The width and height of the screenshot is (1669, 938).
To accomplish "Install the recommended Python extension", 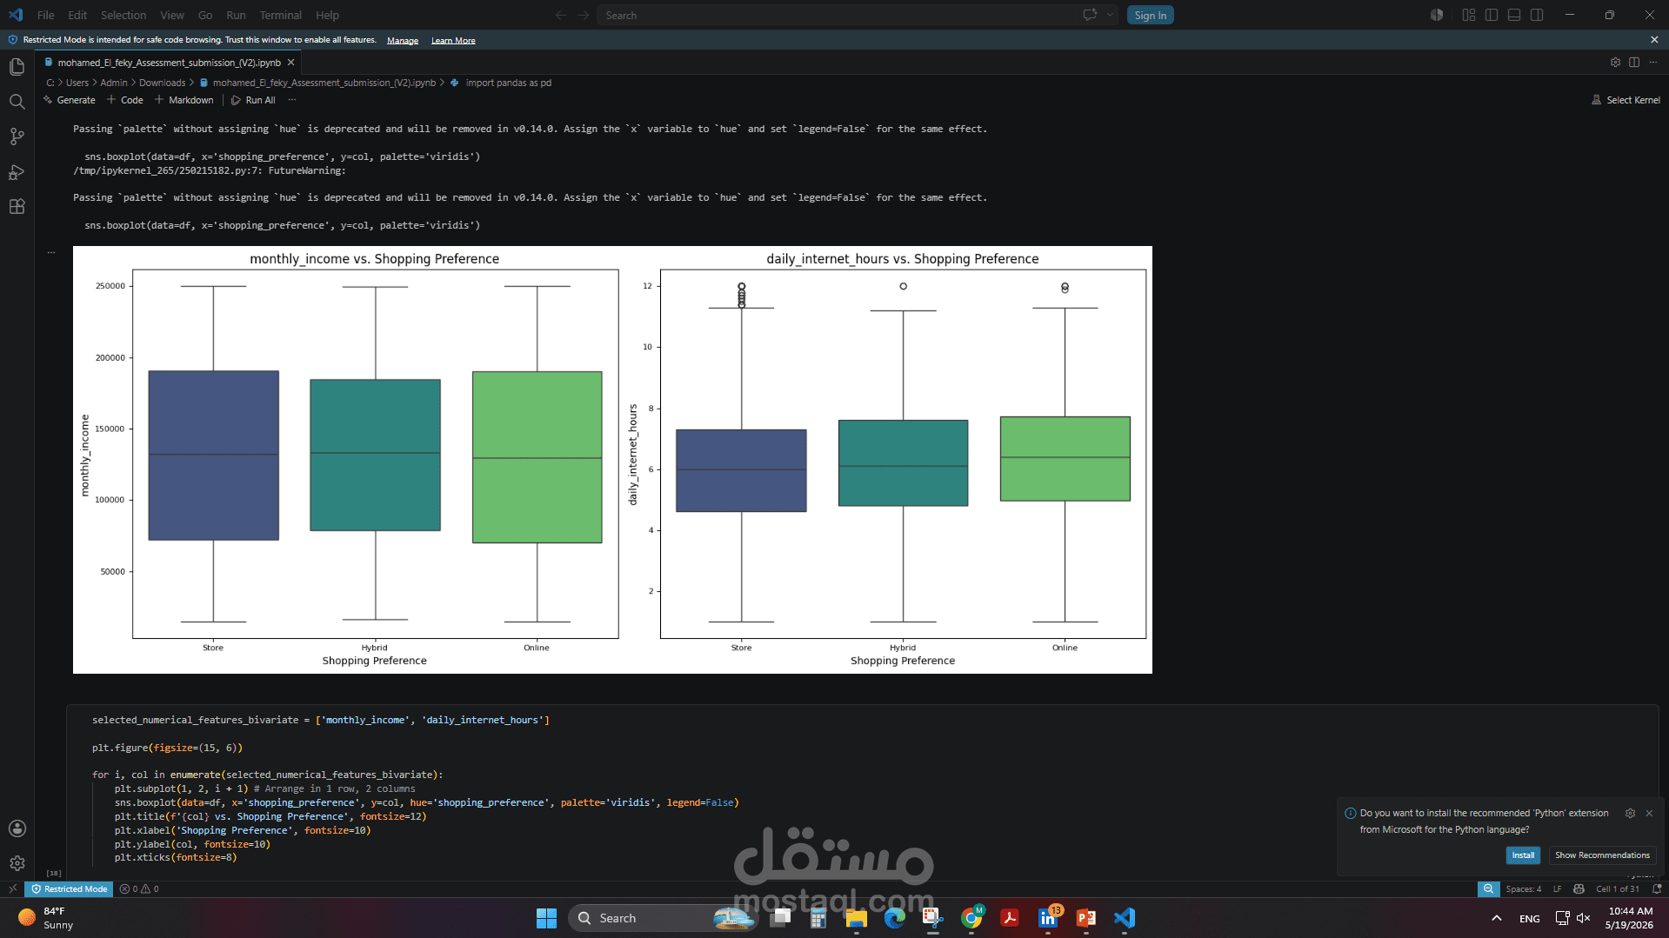I will click(x=1522, y=855).
